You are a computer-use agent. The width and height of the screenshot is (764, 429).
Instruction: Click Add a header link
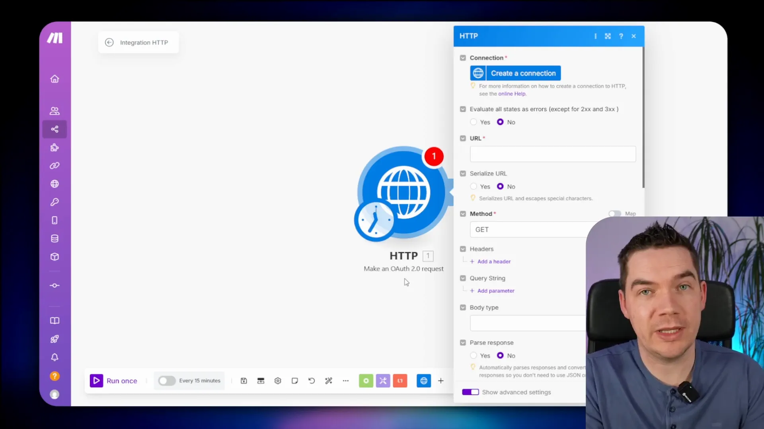click(x=490, y=261)
